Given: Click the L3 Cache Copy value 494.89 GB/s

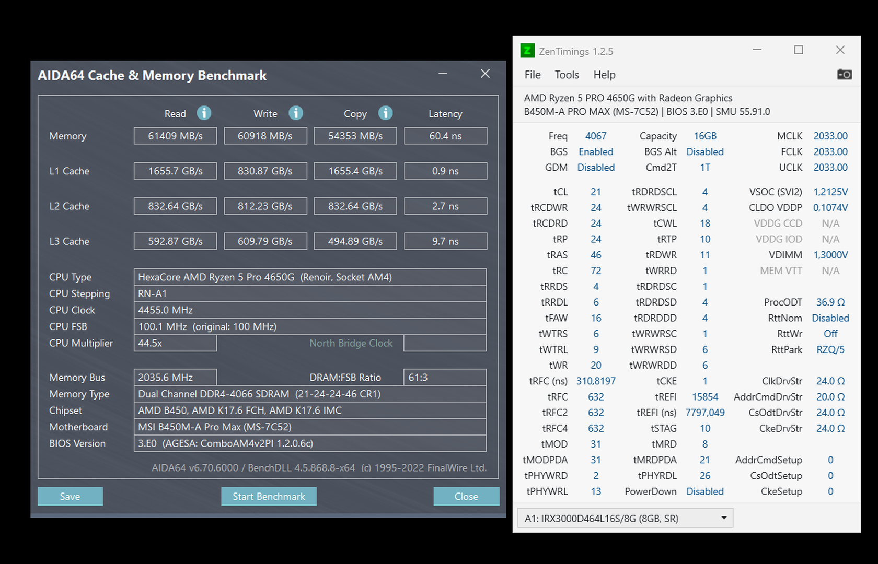Looking at the screenshot, I should pyautogui.click(x=355, y=241).
